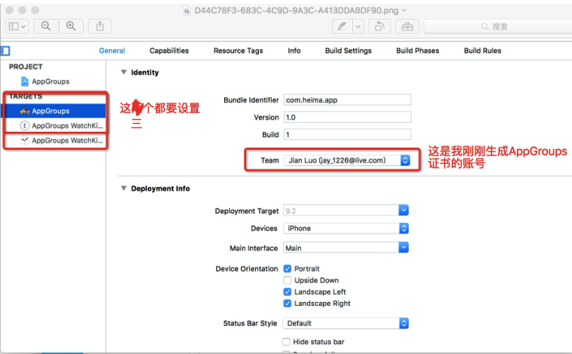Toggle the Landscape Right checkbox

click(288, 304)
